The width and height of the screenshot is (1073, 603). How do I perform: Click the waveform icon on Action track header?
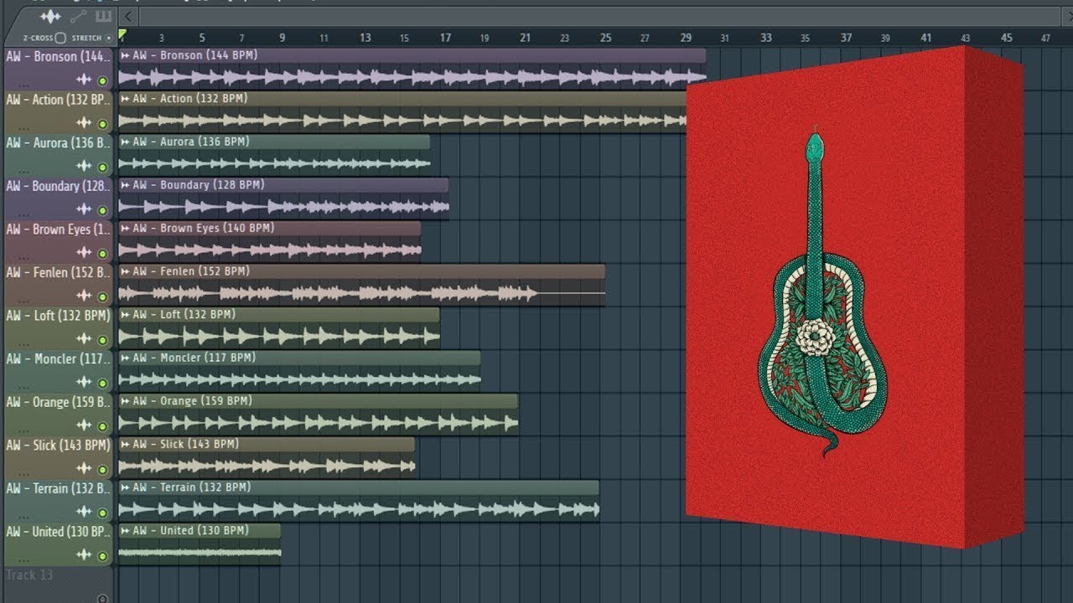click(x=84, y=123)
